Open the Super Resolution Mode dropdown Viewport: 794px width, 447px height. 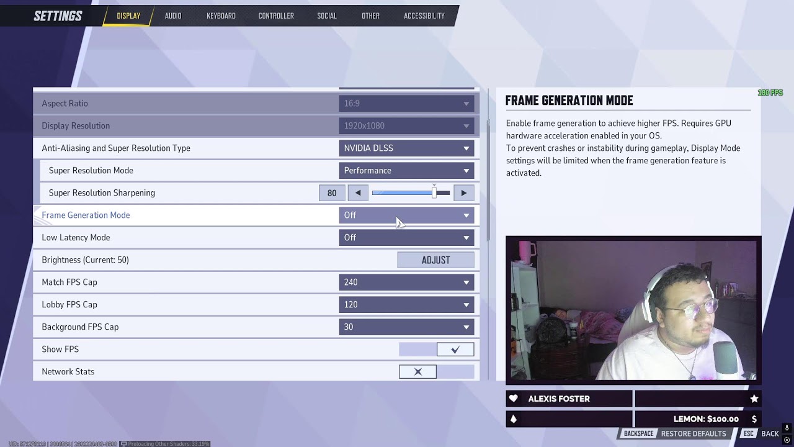click(406, 171)
